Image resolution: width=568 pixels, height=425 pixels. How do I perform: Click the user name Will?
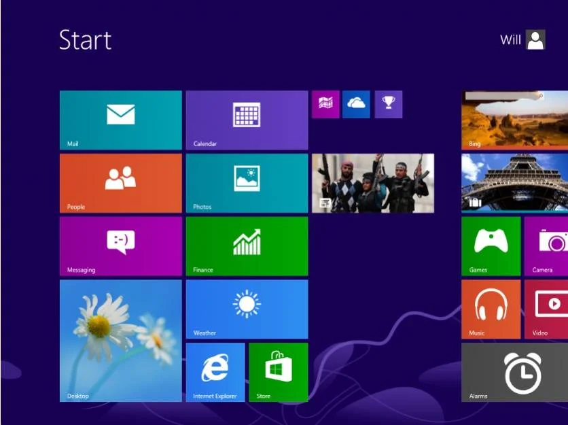[510, 40]
